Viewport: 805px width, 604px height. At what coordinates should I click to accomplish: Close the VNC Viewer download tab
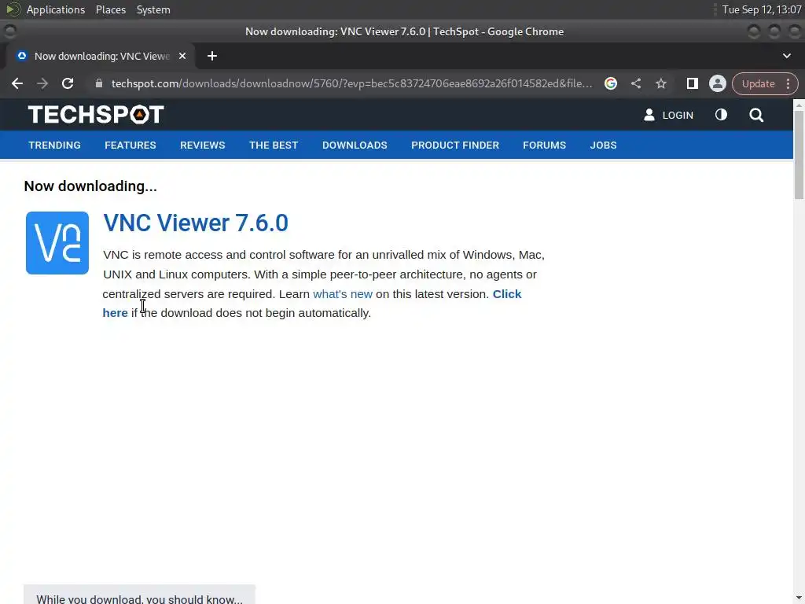pos(182,56)
